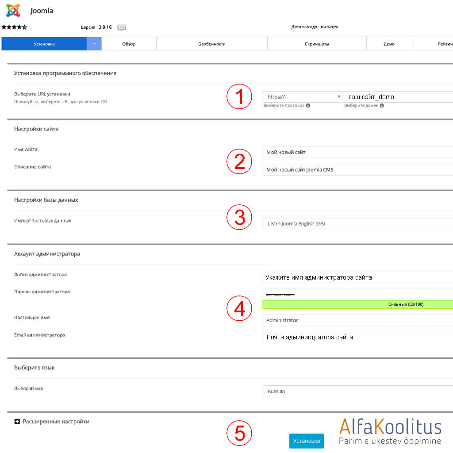Click the Версия : 3.9.16 text

(x=96, y=27)
